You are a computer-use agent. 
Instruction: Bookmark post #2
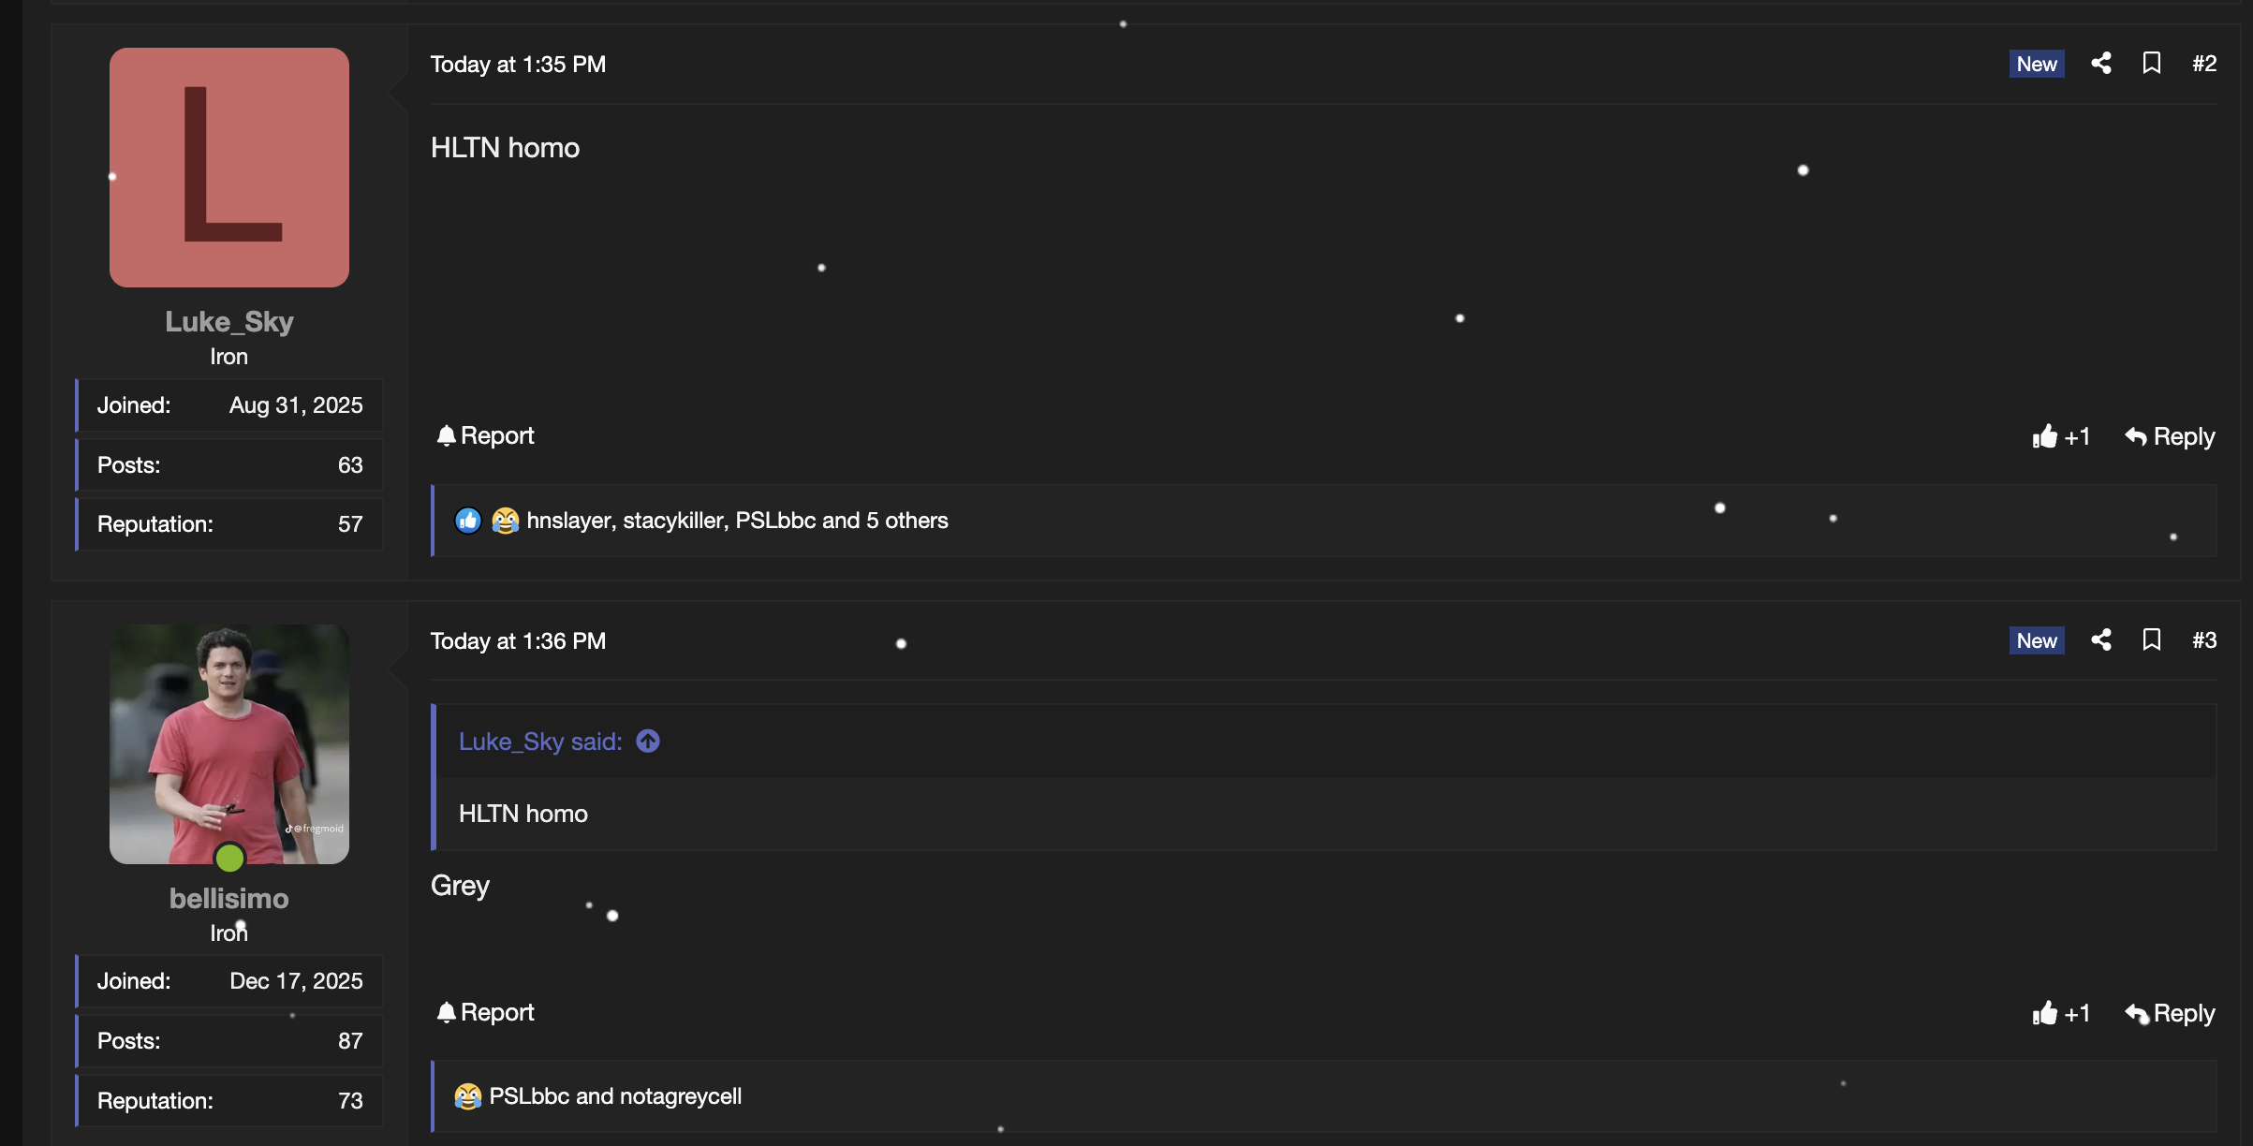pos(2152,64)
